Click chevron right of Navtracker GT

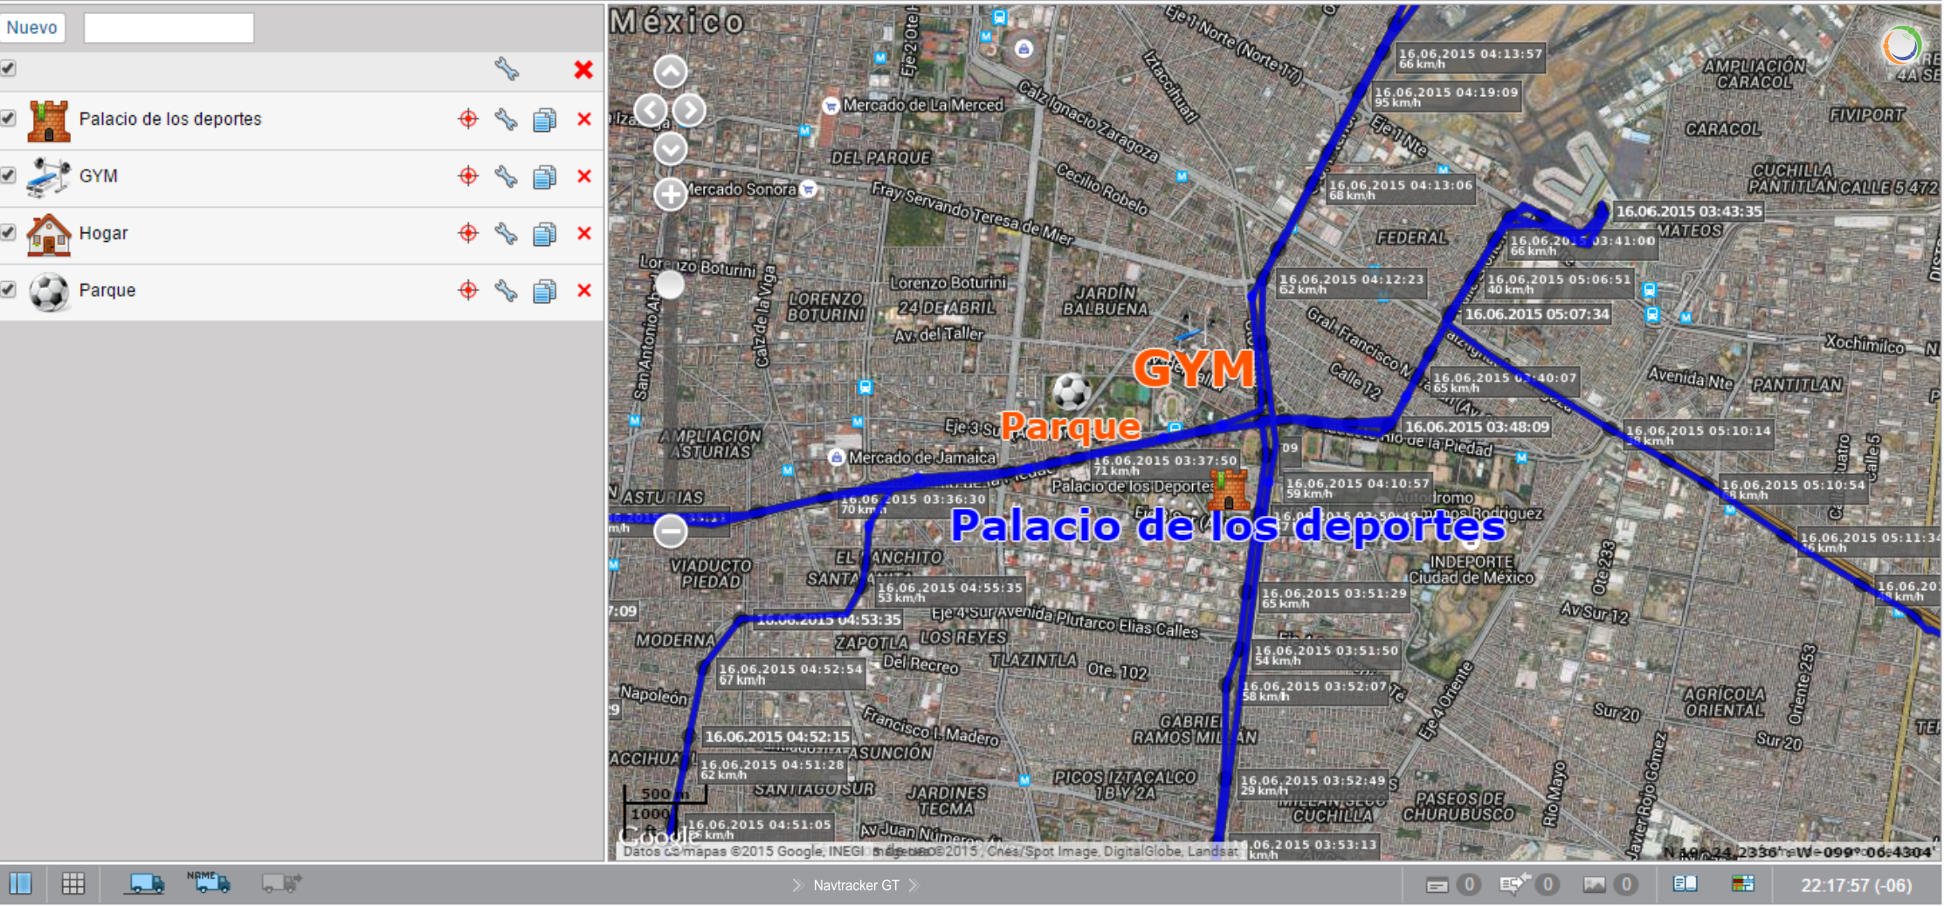pyautogui.click(x=914, y=885)
